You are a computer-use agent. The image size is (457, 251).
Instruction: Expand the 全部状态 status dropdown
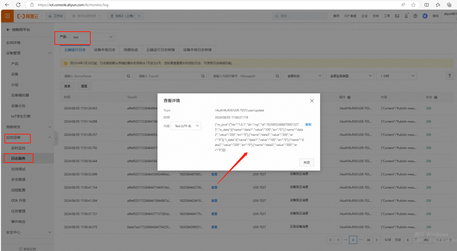[303, 76]
